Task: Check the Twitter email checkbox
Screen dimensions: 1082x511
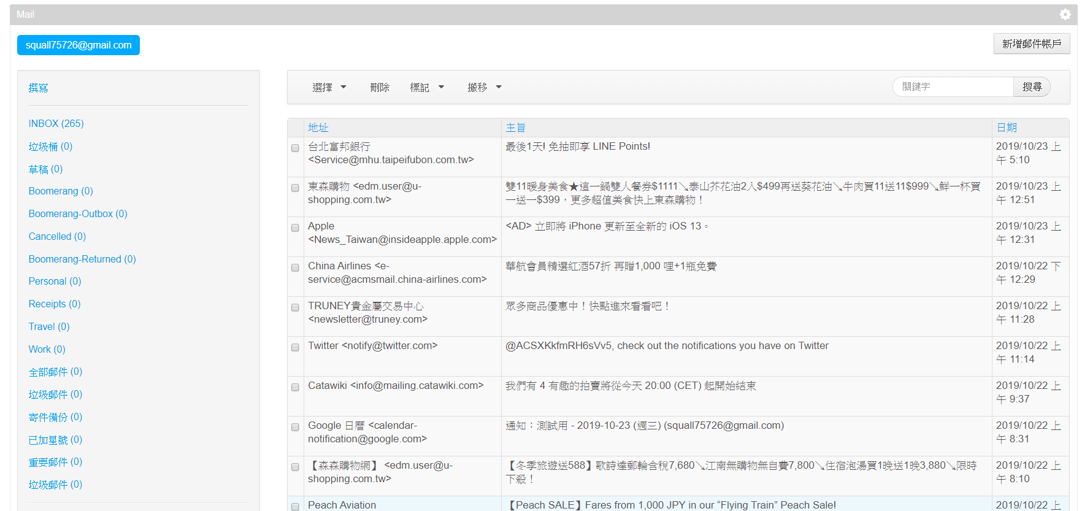Action: coord(295,347)
